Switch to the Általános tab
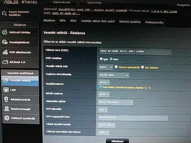 (49, 20)
